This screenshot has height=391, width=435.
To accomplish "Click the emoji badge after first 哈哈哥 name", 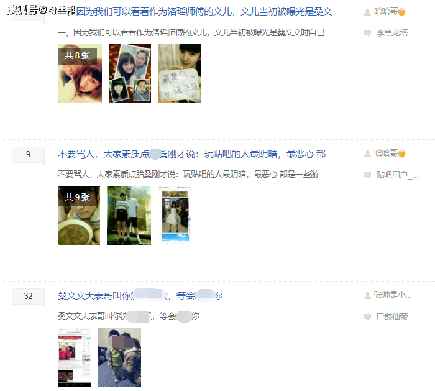I will point(401,12).
